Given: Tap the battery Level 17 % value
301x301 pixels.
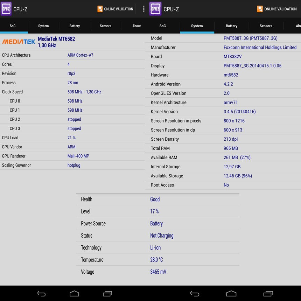Looking at the screenshot, I should pyautogui.click(x=154, y=211).
